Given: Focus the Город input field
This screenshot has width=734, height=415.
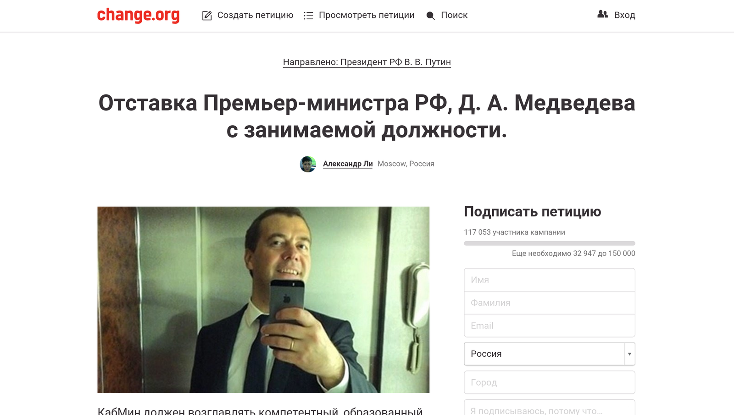Looking at the screenshot, I should click(550, 382).
